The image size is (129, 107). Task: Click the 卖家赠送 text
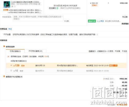[x=125, y=24]
